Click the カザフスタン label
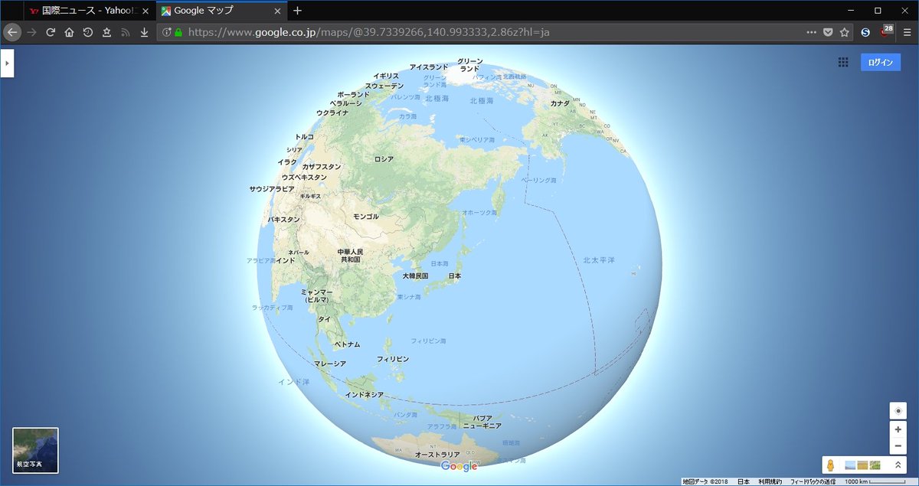This screenshot has height=486, width=919. 322,166
